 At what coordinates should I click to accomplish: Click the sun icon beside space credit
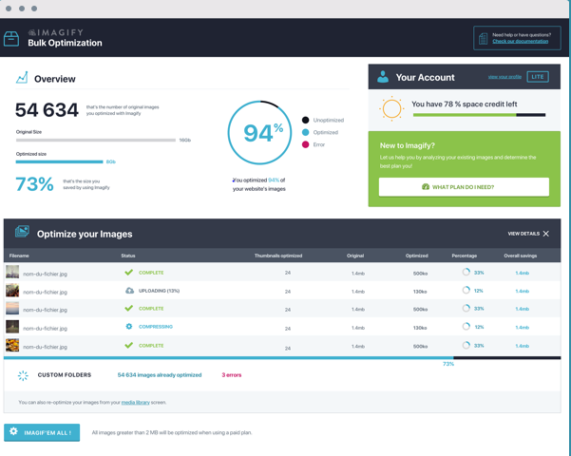[x=391, y=108]
